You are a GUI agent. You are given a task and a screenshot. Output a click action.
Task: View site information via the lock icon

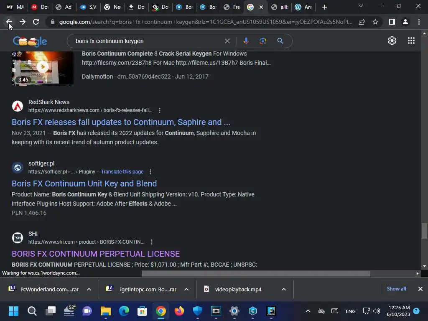pyautogui.click(x=53, y=22)
